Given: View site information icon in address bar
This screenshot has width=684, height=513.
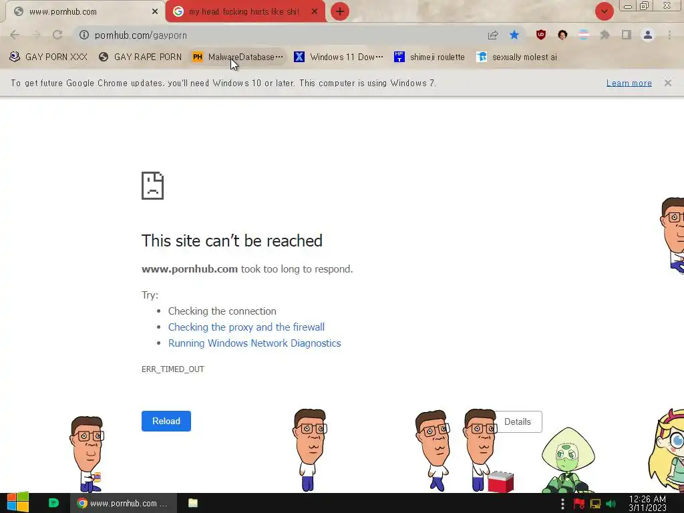Looking at the screenshot, I should (x=84, y=35).
